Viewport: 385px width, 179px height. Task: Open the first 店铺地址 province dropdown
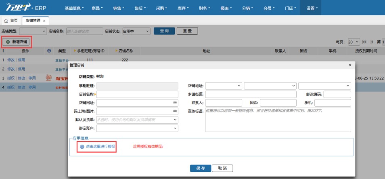pyautogui.click(x=224, y=86)
